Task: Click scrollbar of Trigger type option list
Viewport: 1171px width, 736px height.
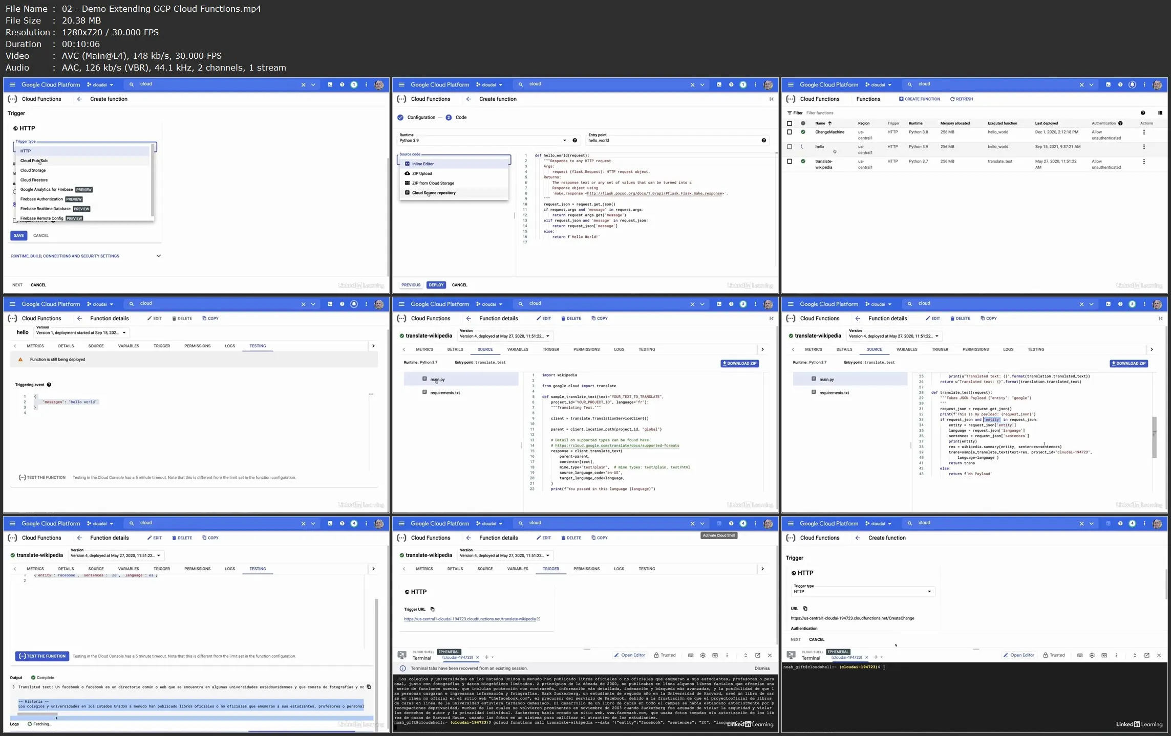Action: pos(152,181)
